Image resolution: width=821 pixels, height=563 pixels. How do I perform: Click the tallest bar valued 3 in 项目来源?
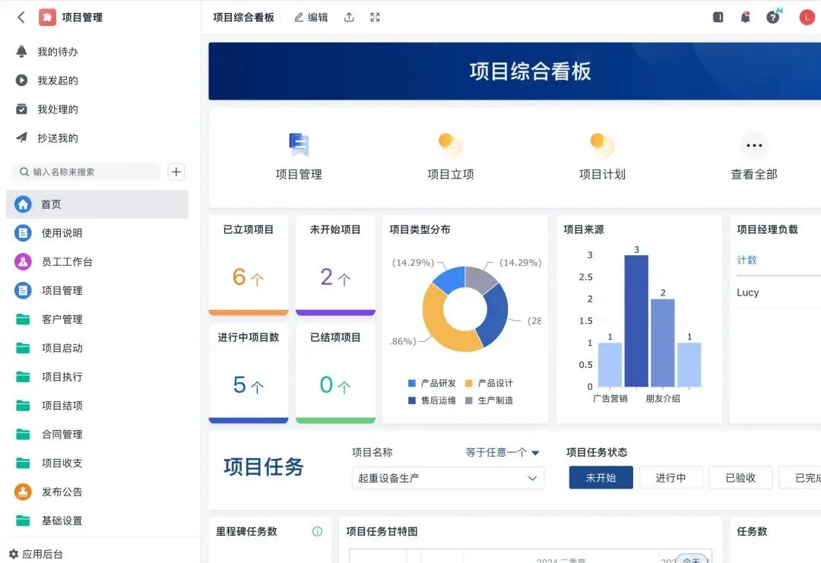pos(636,321)
